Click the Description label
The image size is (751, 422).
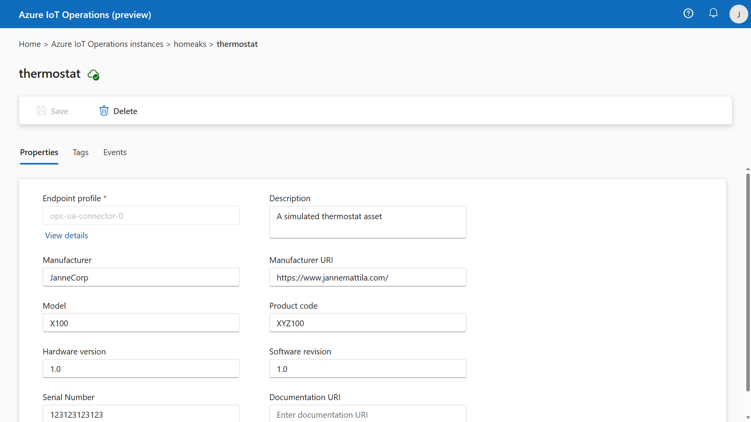tap(289, 198)
